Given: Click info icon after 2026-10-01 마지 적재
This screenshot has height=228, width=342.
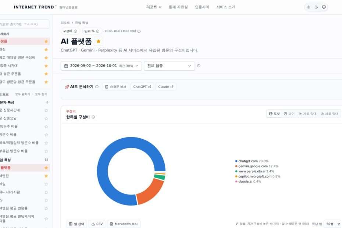Looking at the screenshot, I should (x=139, y=31).
